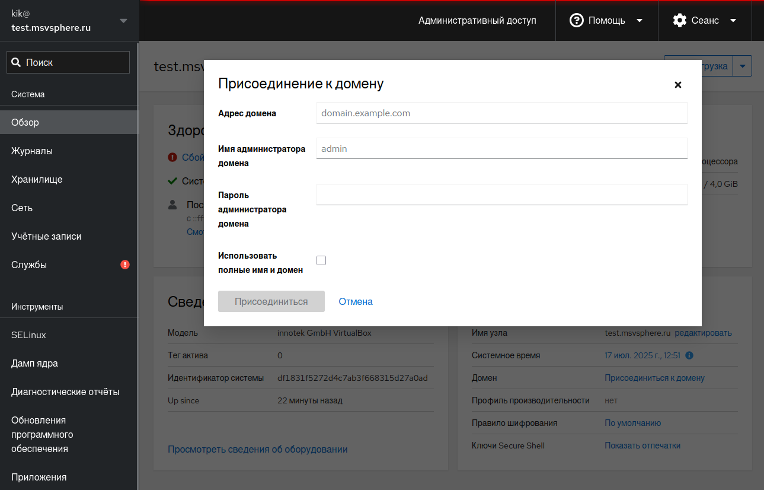Enable the full name and domain checkbox
The height and width of the screenshot is (490, 764).
tap(321, 260)
